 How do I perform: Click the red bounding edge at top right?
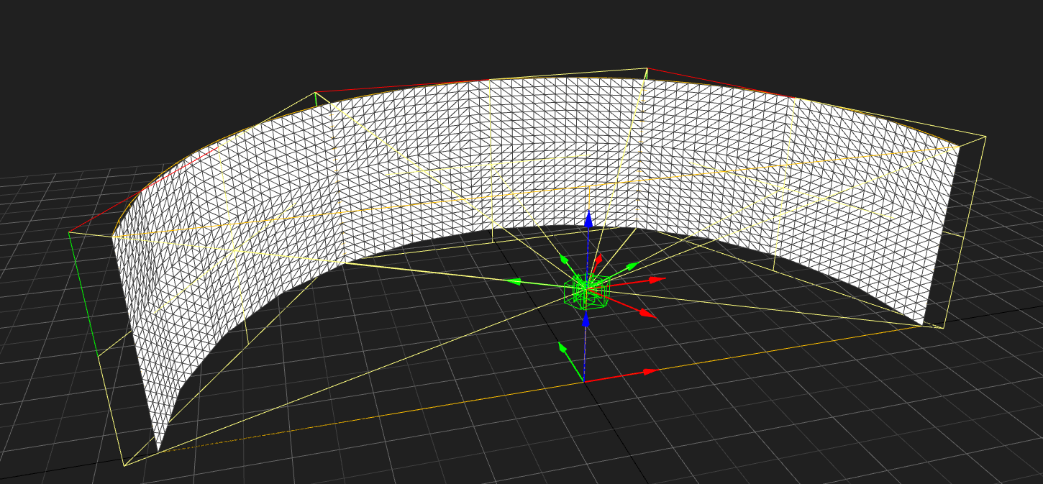[719, 83]
